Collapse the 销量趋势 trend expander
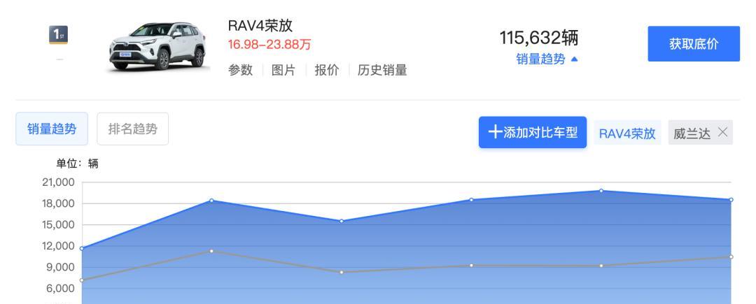The width and height of the screenshot is (756, 304). point(547,59)
